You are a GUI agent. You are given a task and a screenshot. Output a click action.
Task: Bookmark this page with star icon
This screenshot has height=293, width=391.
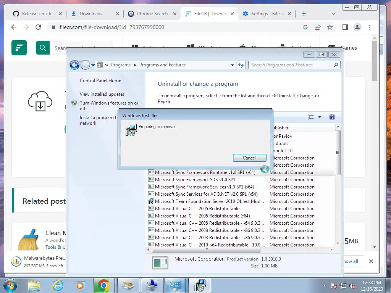[330, 27]
